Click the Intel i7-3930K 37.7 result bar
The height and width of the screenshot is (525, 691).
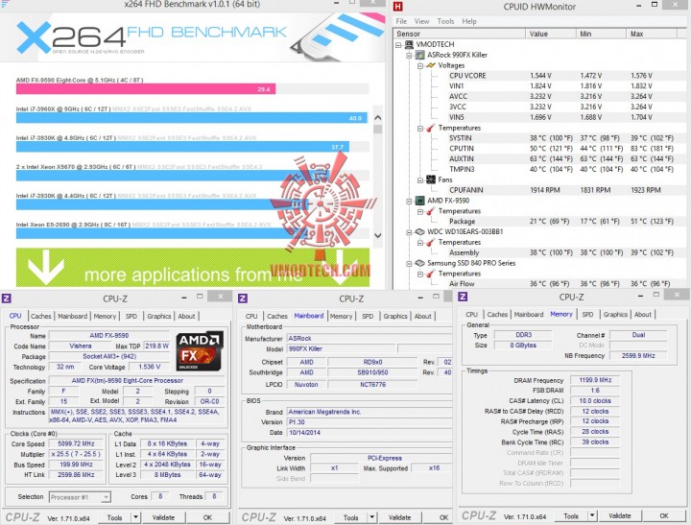182,147
